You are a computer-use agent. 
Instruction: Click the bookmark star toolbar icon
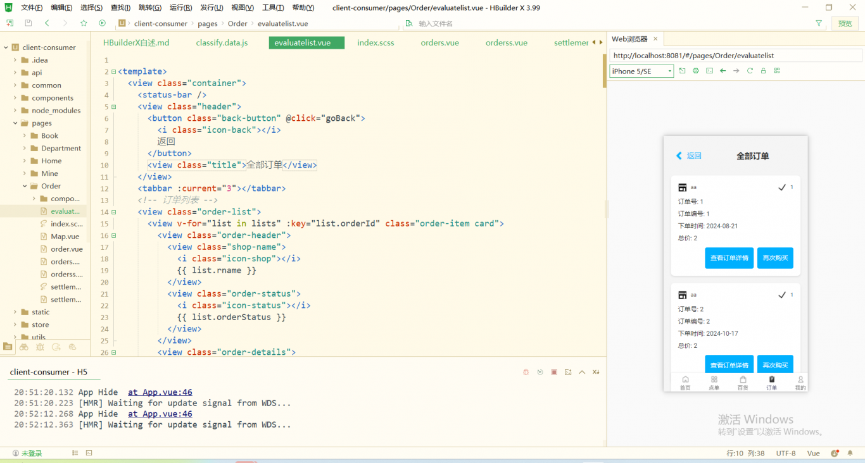coord(84,23)
